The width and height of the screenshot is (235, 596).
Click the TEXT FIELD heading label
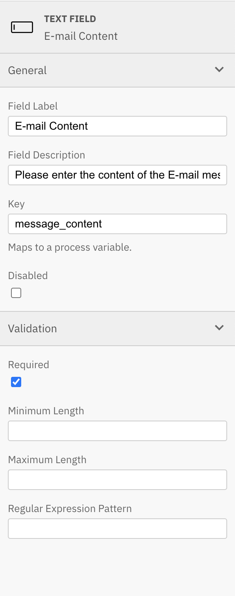(70, 19)
